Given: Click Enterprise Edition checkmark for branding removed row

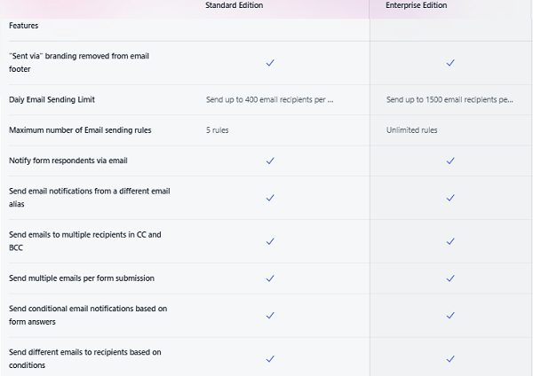Looking at the screenshot, I should [x=450, y=63].
